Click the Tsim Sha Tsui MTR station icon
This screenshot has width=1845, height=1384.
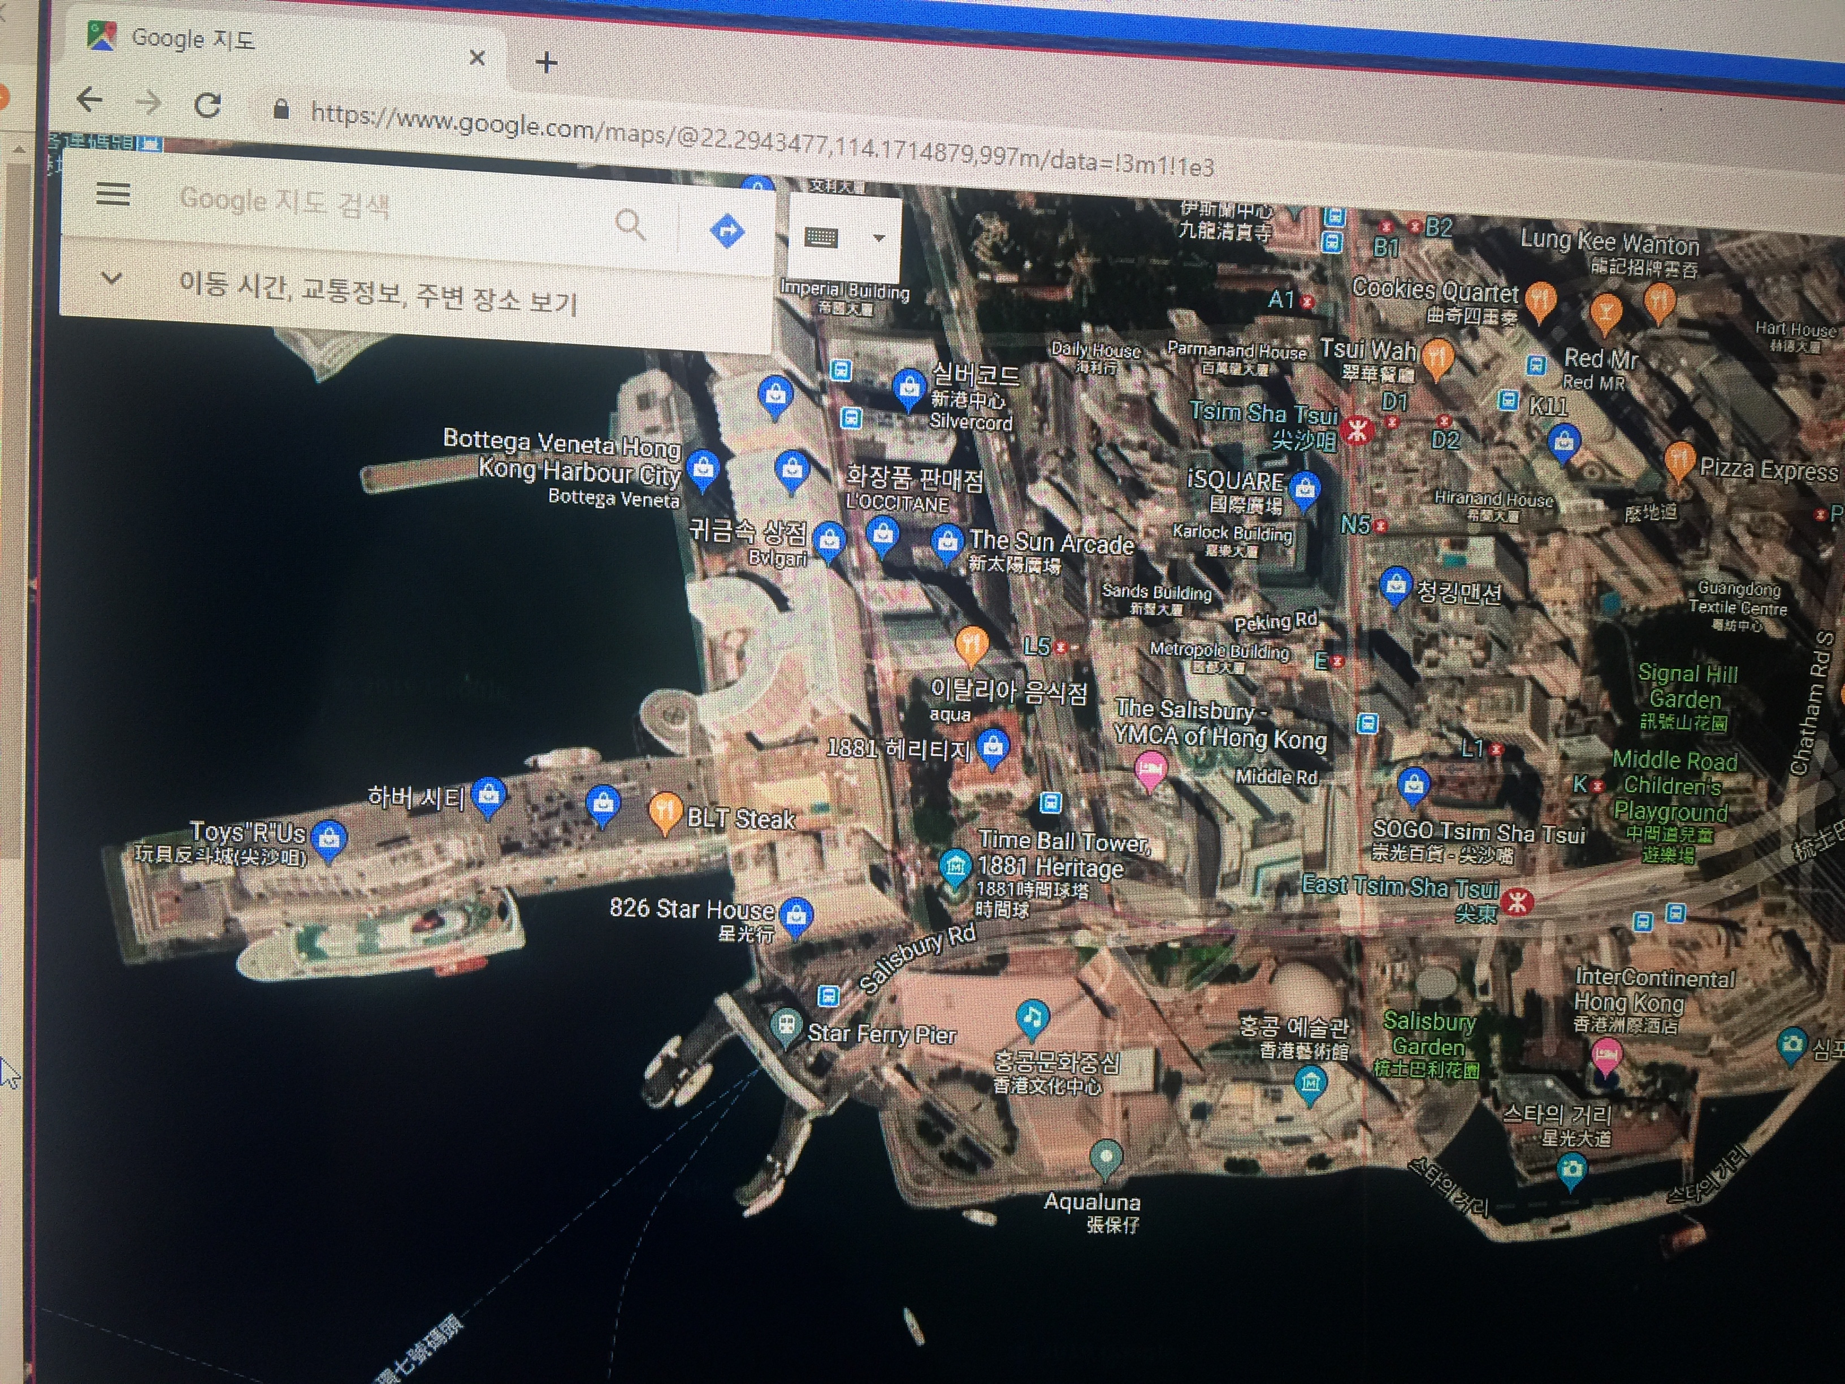point(1359,430)
